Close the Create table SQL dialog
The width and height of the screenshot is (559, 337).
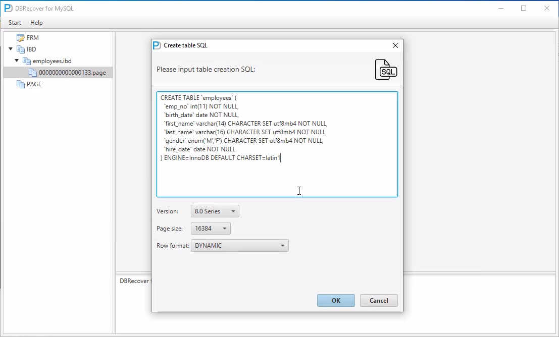point(395,45)
